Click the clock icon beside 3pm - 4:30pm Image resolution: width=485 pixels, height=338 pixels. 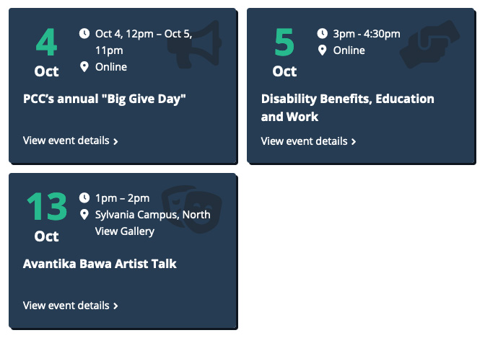pos(323,33)
